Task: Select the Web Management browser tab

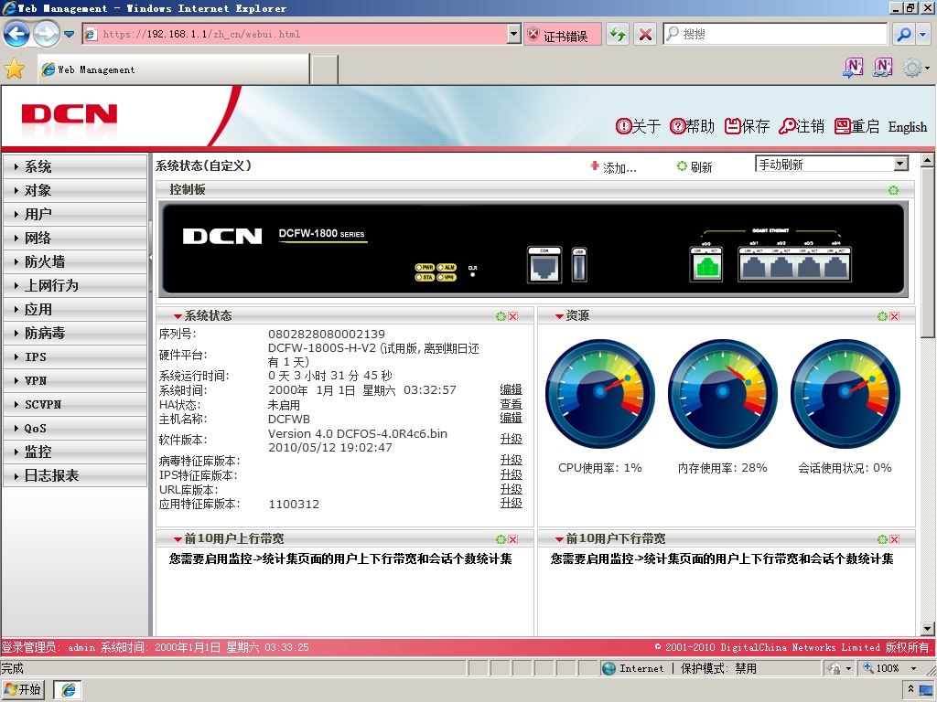Action: pos(173,69)
